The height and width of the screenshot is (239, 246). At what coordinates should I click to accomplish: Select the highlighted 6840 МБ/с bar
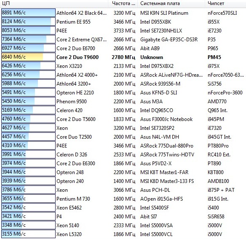click(28, 57)
